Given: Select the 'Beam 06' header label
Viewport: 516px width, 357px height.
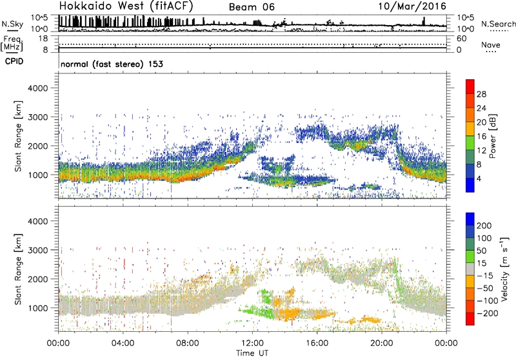Looking at the screenshot, I should (x=252, y=7).
